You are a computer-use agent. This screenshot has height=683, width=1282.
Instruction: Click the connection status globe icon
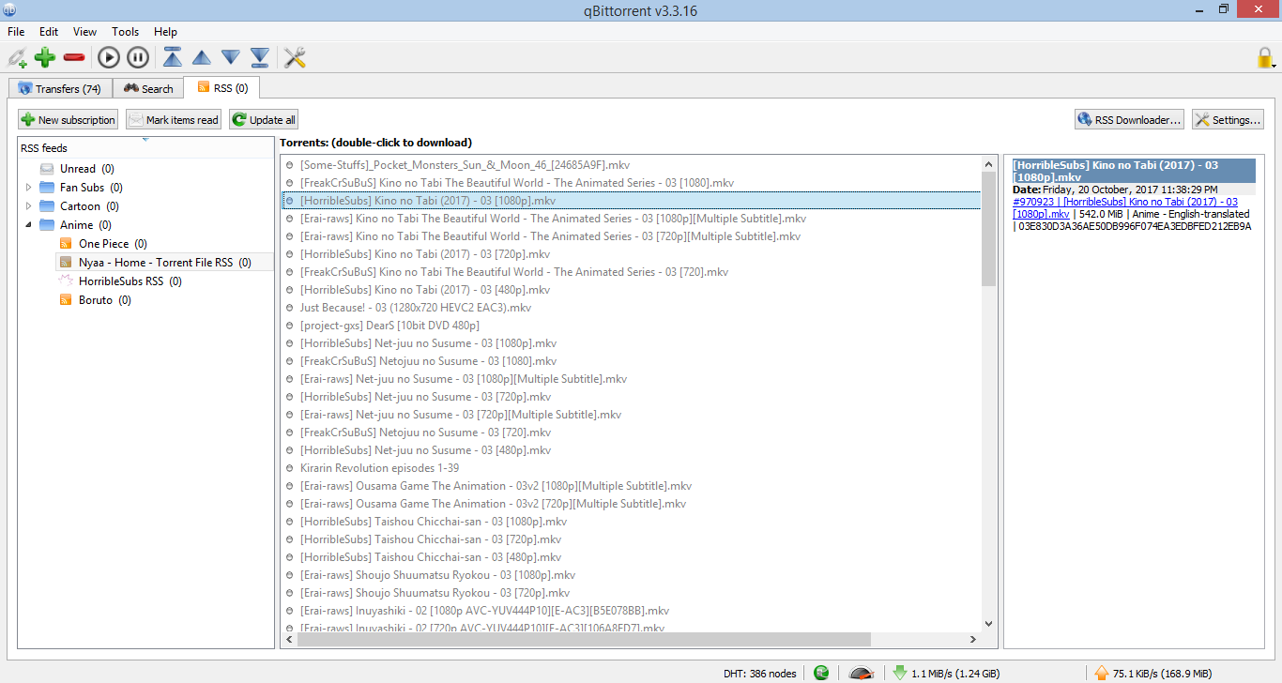[821, 673]
